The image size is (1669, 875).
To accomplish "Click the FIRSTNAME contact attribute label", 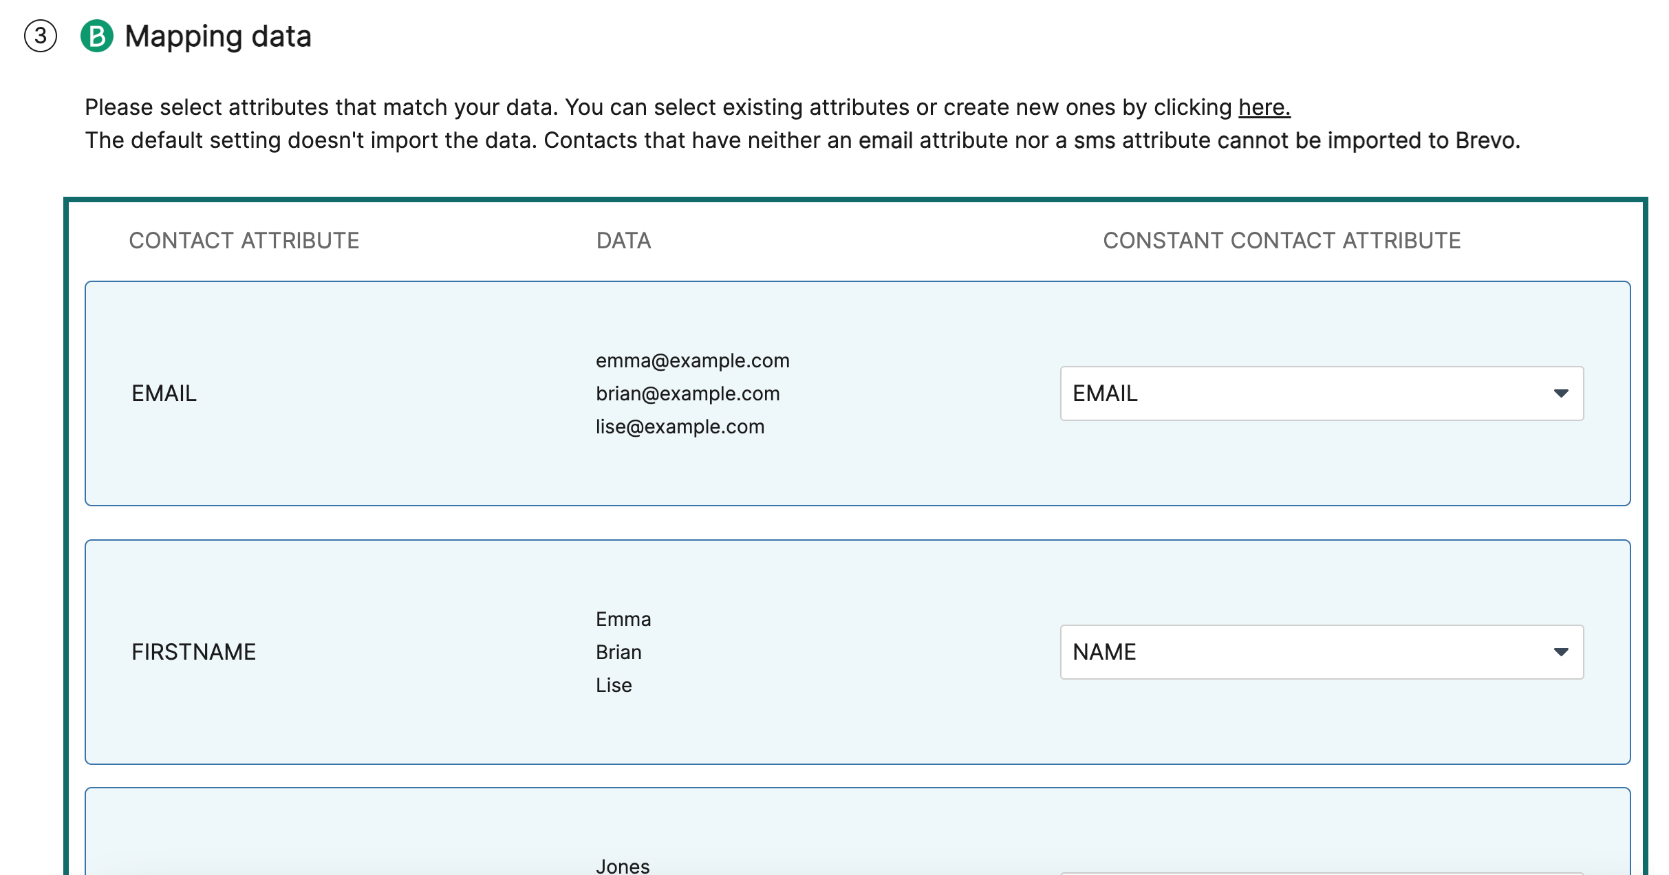I will point(193,652).
